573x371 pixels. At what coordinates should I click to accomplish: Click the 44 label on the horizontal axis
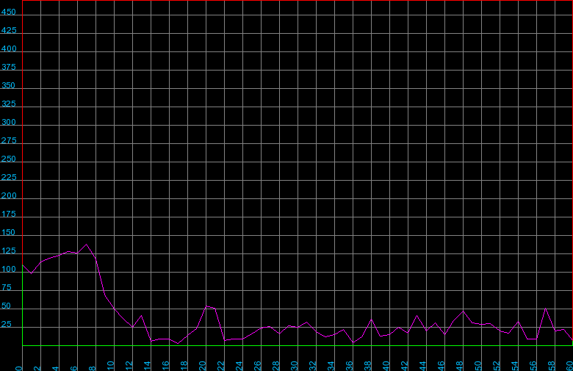pyautogui.click(x=423, y=366)
